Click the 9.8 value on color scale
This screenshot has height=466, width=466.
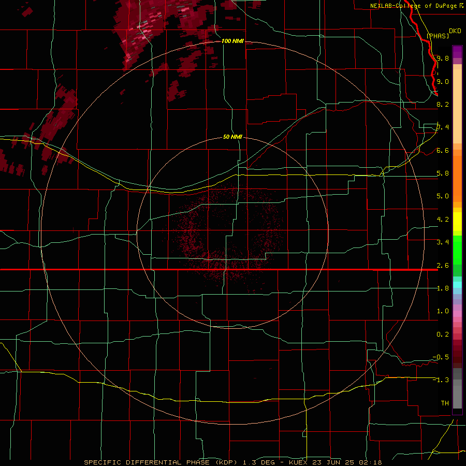443,58
